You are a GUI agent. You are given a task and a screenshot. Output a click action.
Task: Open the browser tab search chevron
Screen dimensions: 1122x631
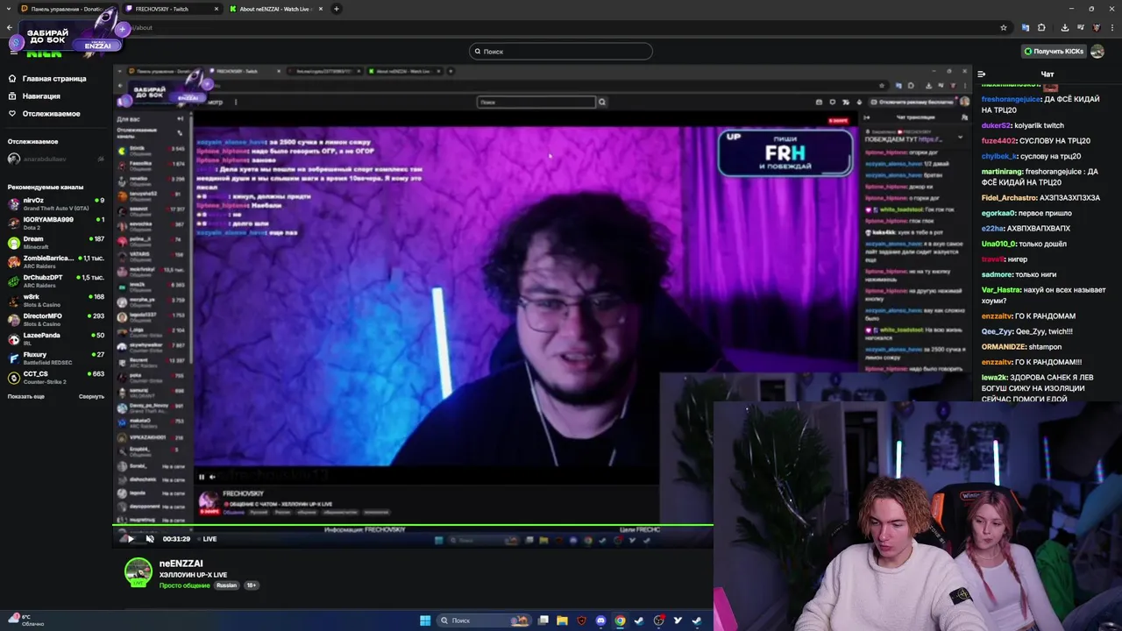pos(9,9)
